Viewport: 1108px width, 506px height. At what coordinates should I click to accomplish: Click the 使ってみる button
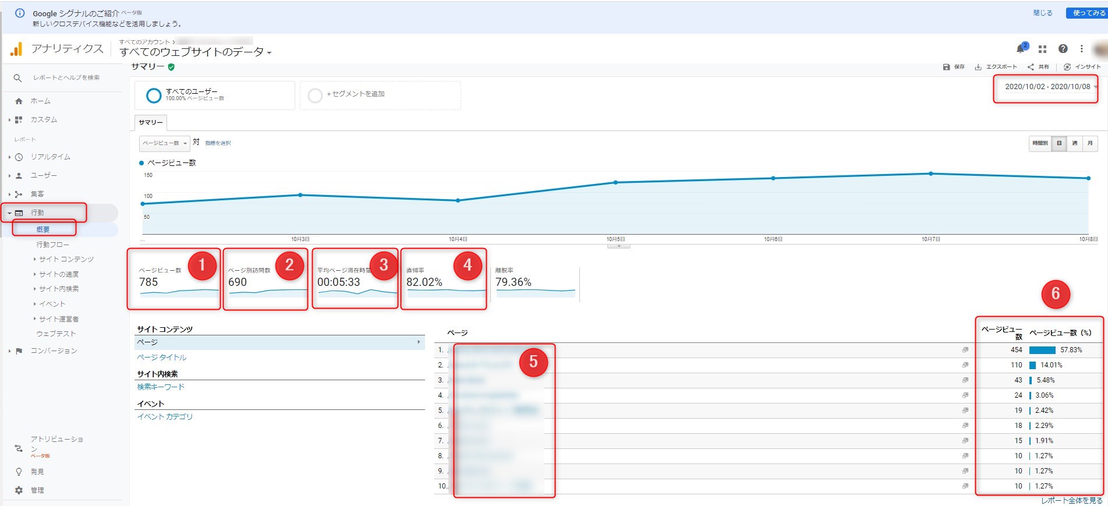1086,13
